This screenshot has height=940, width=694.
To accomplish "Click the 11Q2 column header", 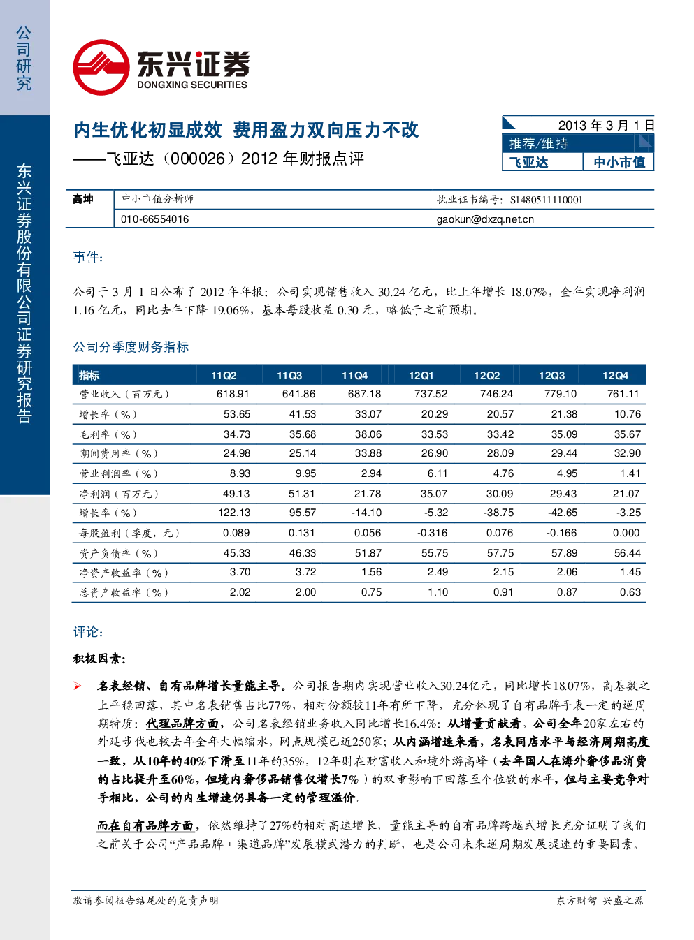I will coord(224,376).
